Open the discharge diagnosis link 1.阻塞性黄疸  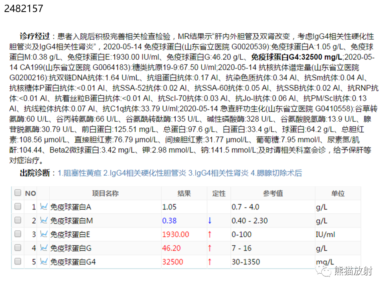pos(79,173)
